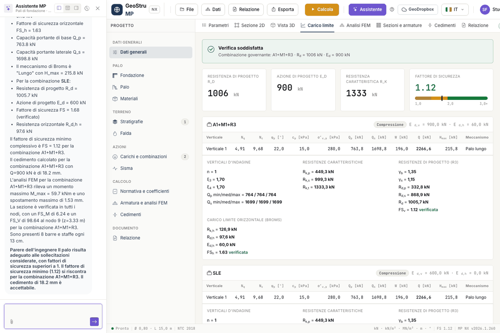
Task: Open Carichi e combinazioni in sidebar
Action: 151,157
